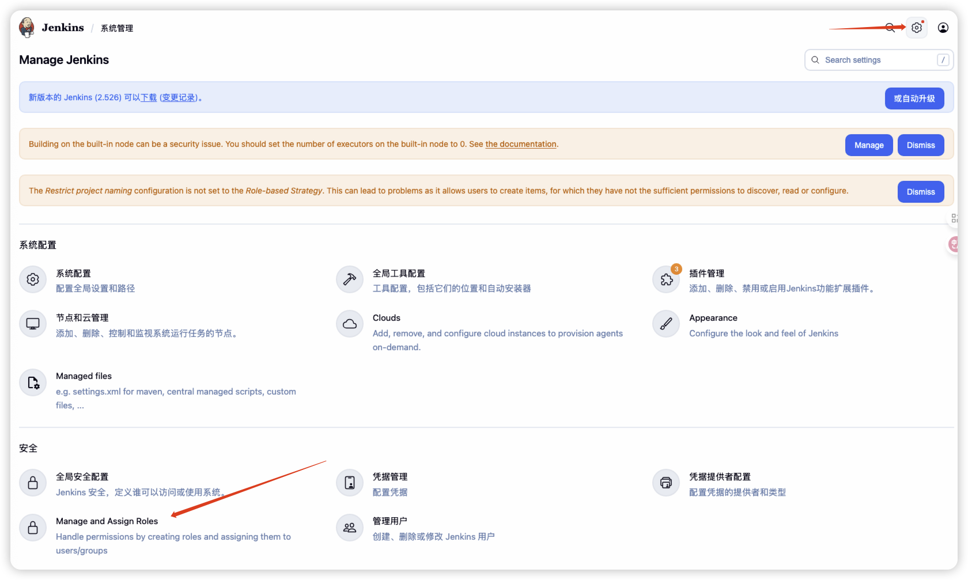Click the Manage and Assign Roles lock icon
The image size is (968, 580).
pyautogui.click(x=33, y=528)
